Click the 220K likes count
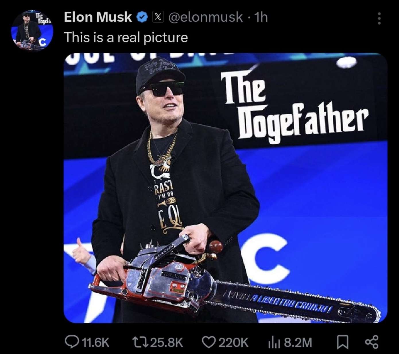The width and height of the screenshot is (399, 354). 234,342
